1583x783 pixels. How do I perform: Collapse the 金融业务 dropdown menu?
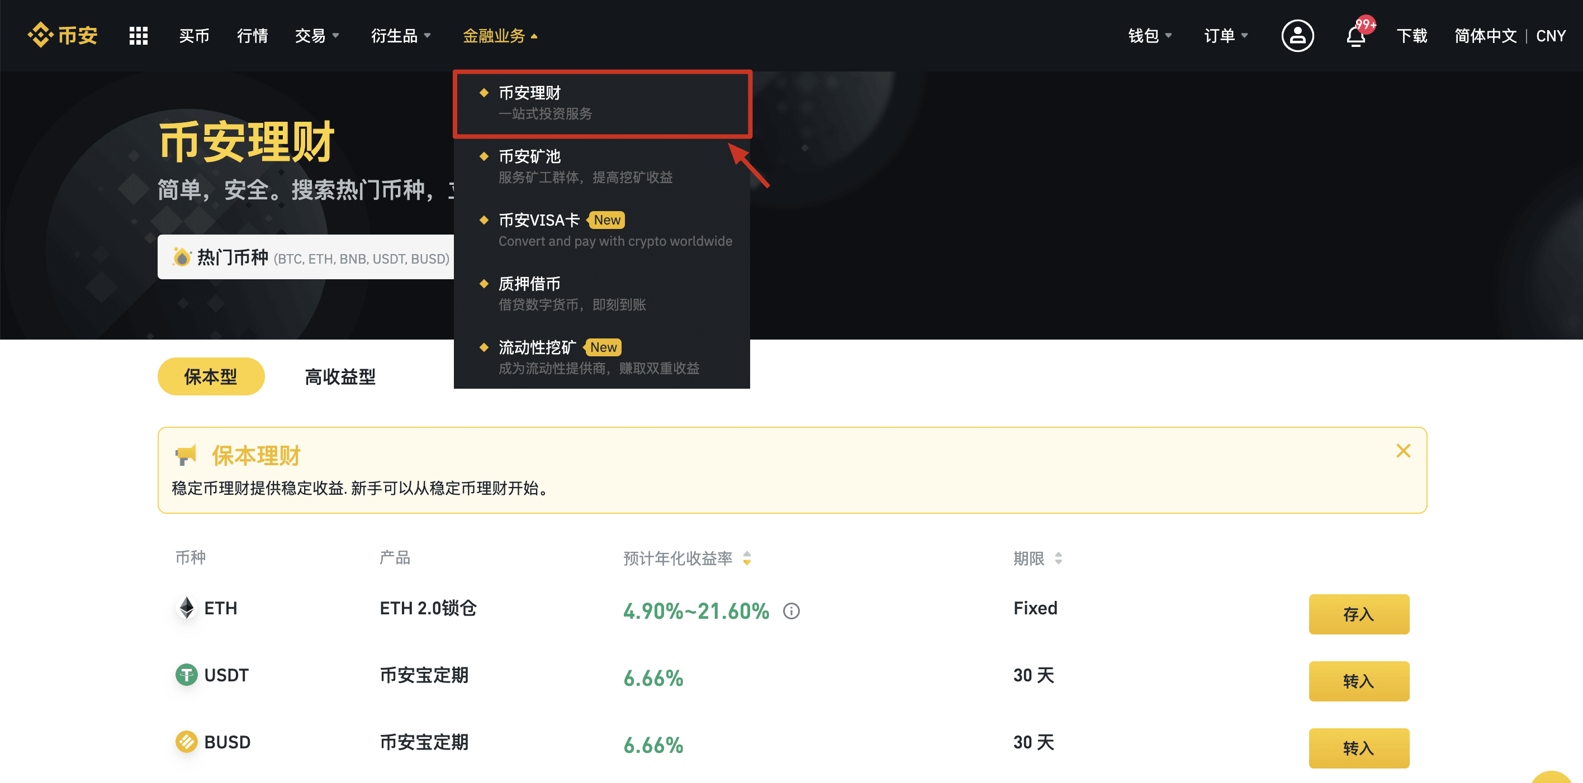click(500, 36)
